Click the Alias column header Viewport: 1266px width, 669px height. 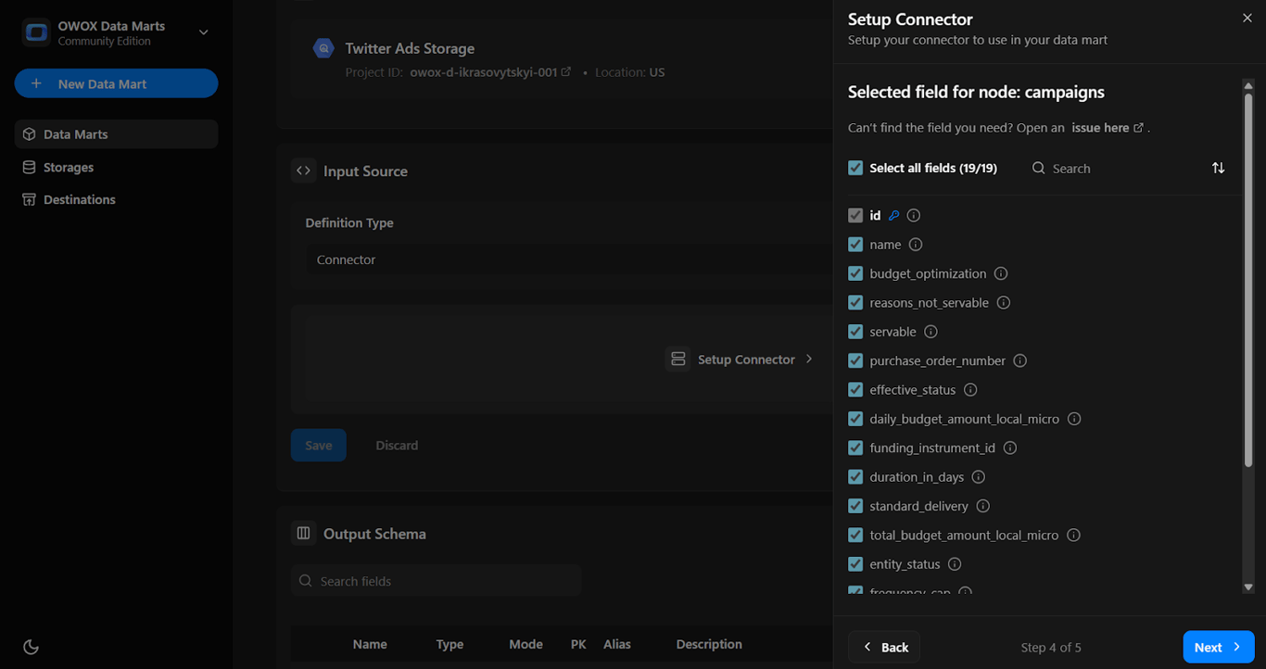click(x=617, y=644)
